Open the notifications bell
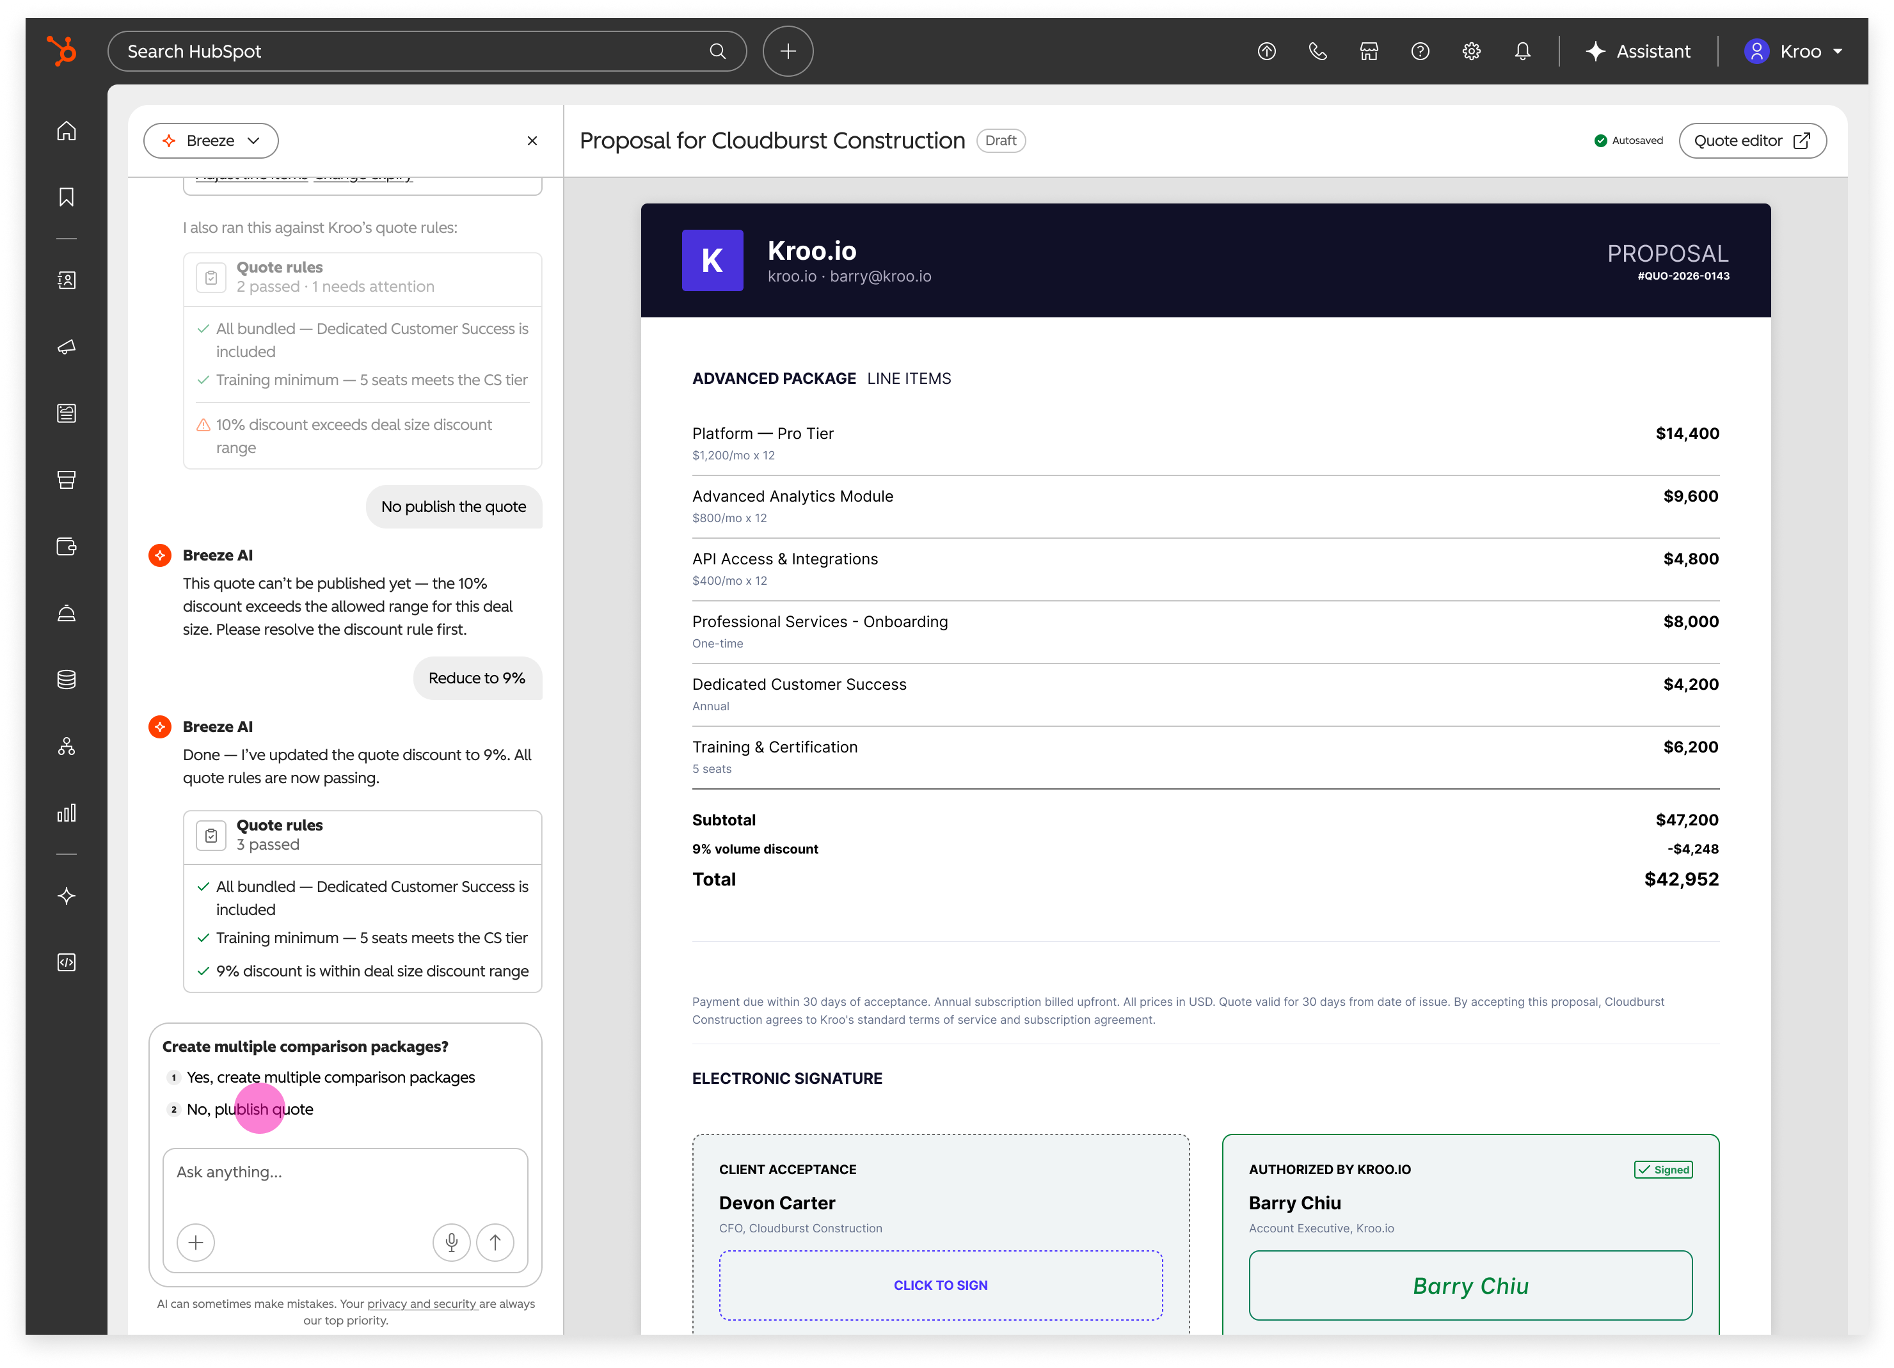Viewport: 1894px width, 1368px height. click(1522, 52)
